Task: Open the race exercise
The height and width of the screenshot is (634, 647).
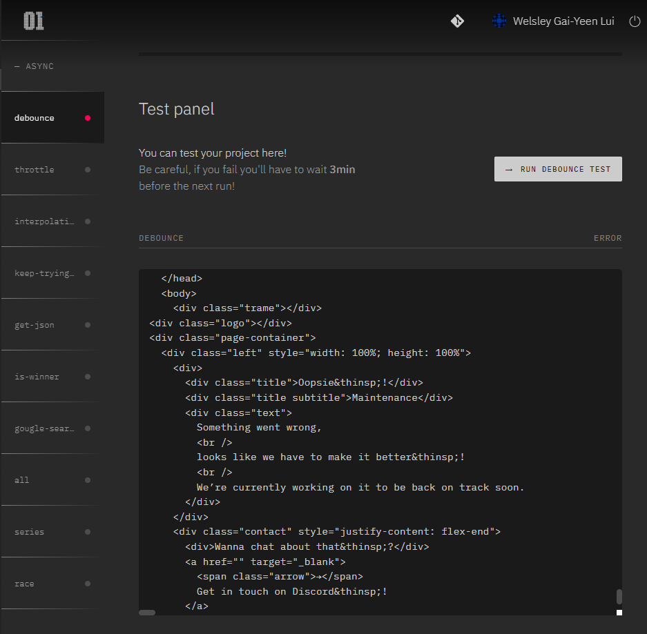Action: (52, 584)
